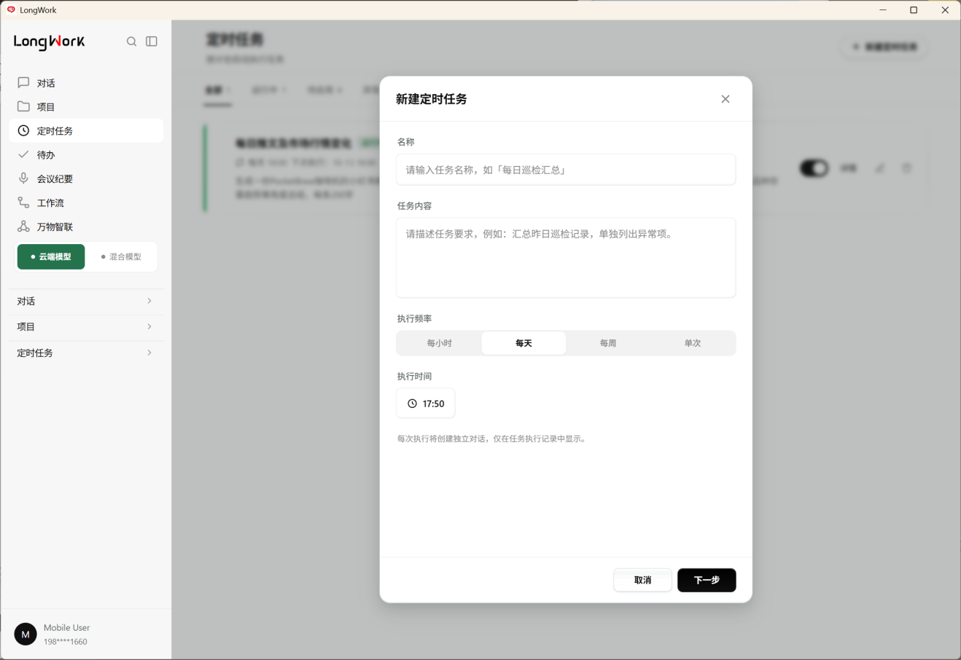Select 每小时 execution frequency

click(x=440, y=343)
